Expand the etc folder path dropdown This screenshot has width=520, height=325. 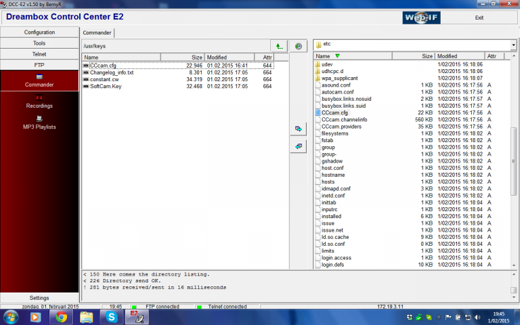coord(513,45)
